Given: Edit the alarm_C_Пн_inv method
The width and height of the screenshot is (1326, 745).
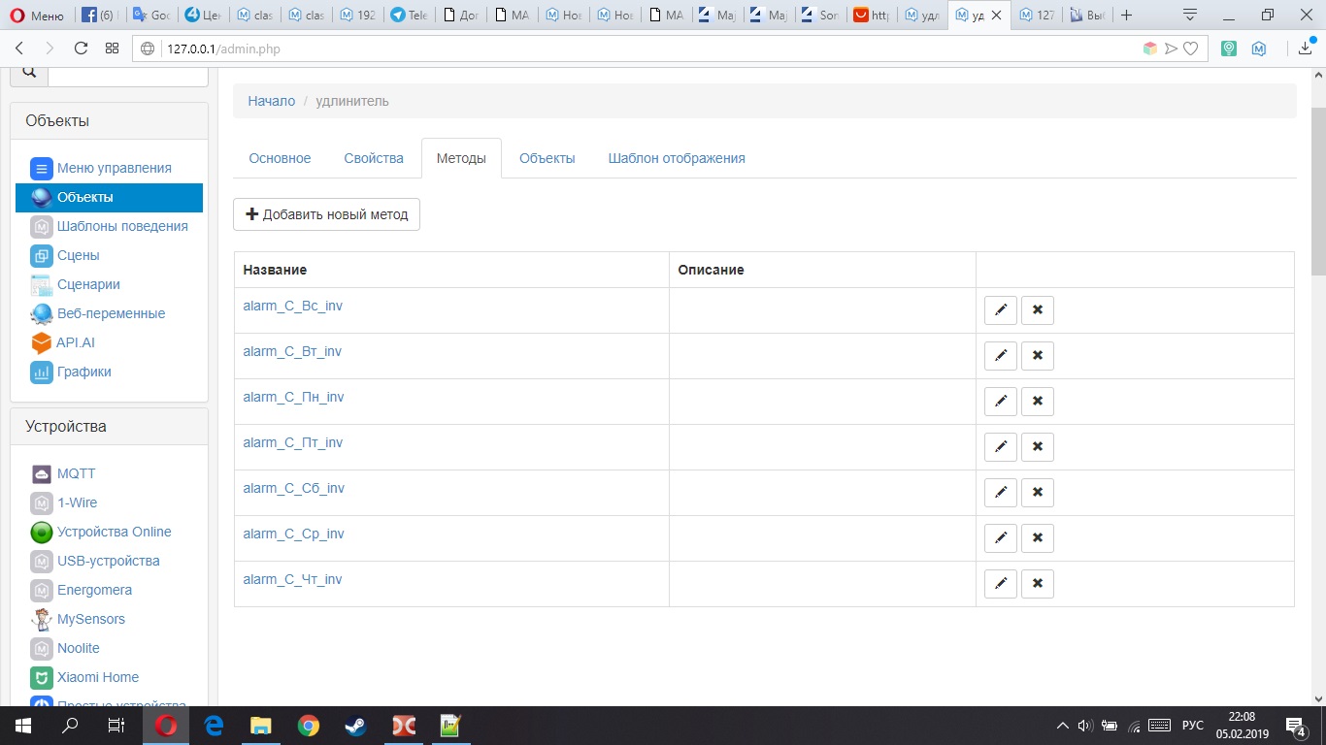Looking at the screenshot, I should (1001, 402).
